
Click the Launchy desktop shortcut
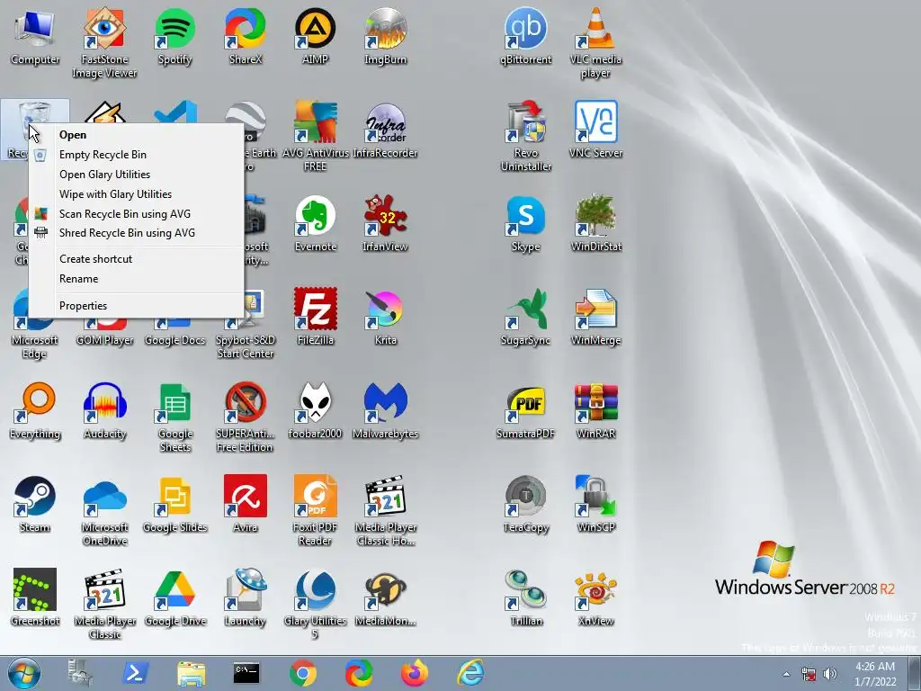point(245,598)
